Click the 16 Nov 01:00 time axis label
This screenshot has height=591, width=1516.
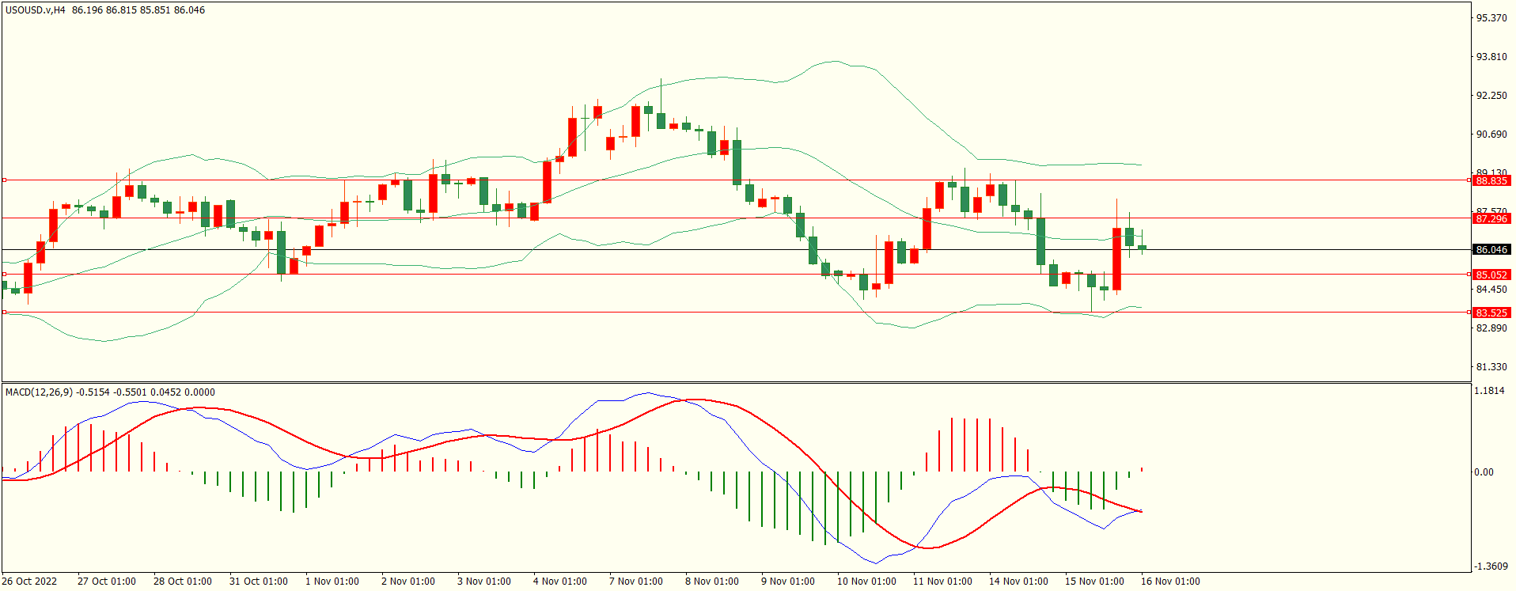(1169, 582)
